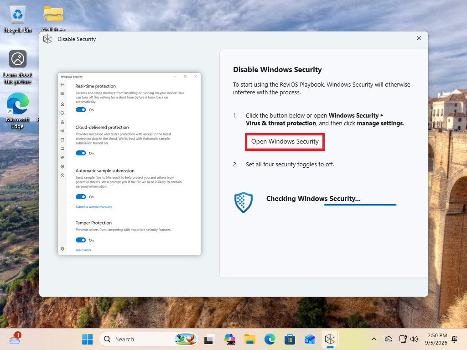Click the back arrow in Windows Security preview
The height and width of the screenshot is (350, 467).
tap(62, 85)
